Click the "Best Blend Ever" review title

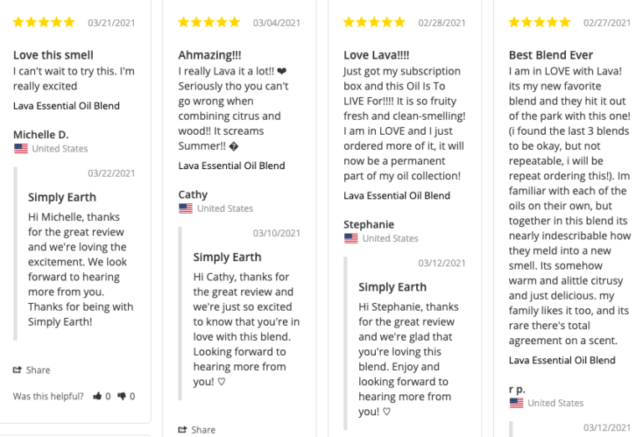pos(551,55)
